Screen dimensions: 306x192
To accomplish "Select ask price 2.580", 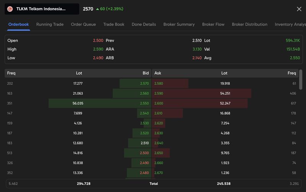I will (x=159, y=83).
